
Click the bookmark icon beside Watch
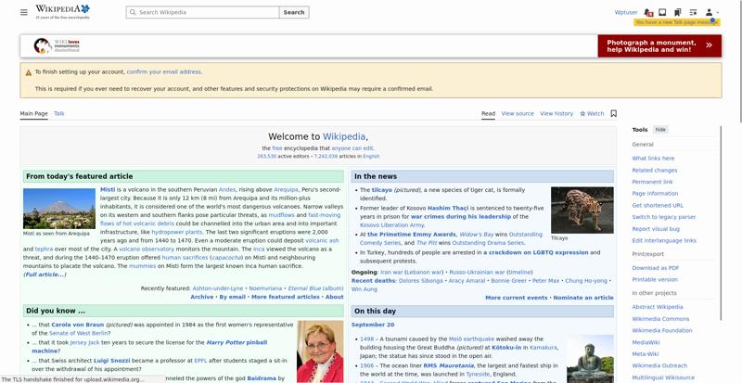coord(613,114)
